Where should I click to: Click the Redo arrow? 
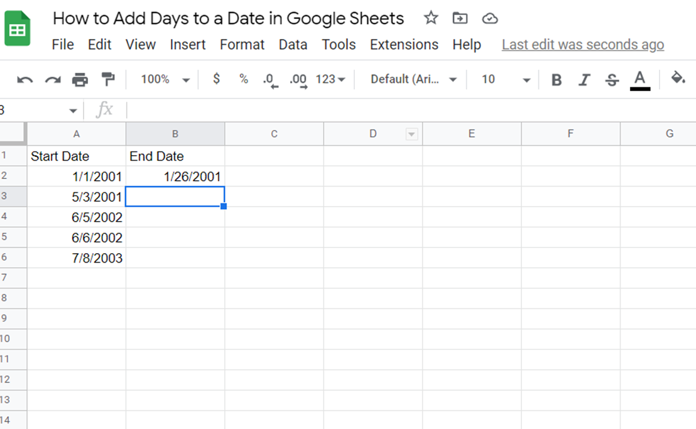point(53,80)
